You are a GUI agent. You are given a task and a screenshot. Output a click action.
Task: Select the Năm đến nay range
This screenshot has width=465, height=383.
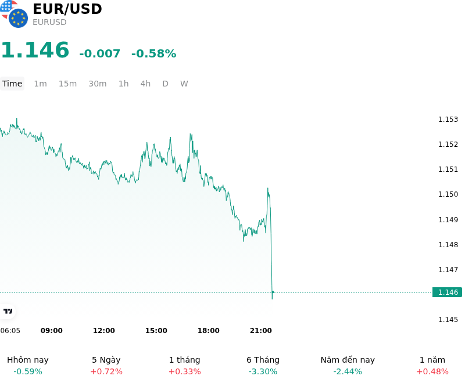tap(348, 366)
